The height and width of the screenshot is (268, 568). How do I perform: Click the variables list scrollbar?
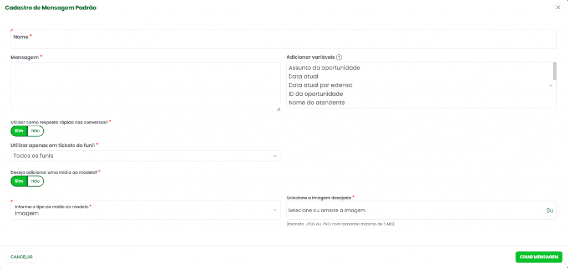coord(555,72)
